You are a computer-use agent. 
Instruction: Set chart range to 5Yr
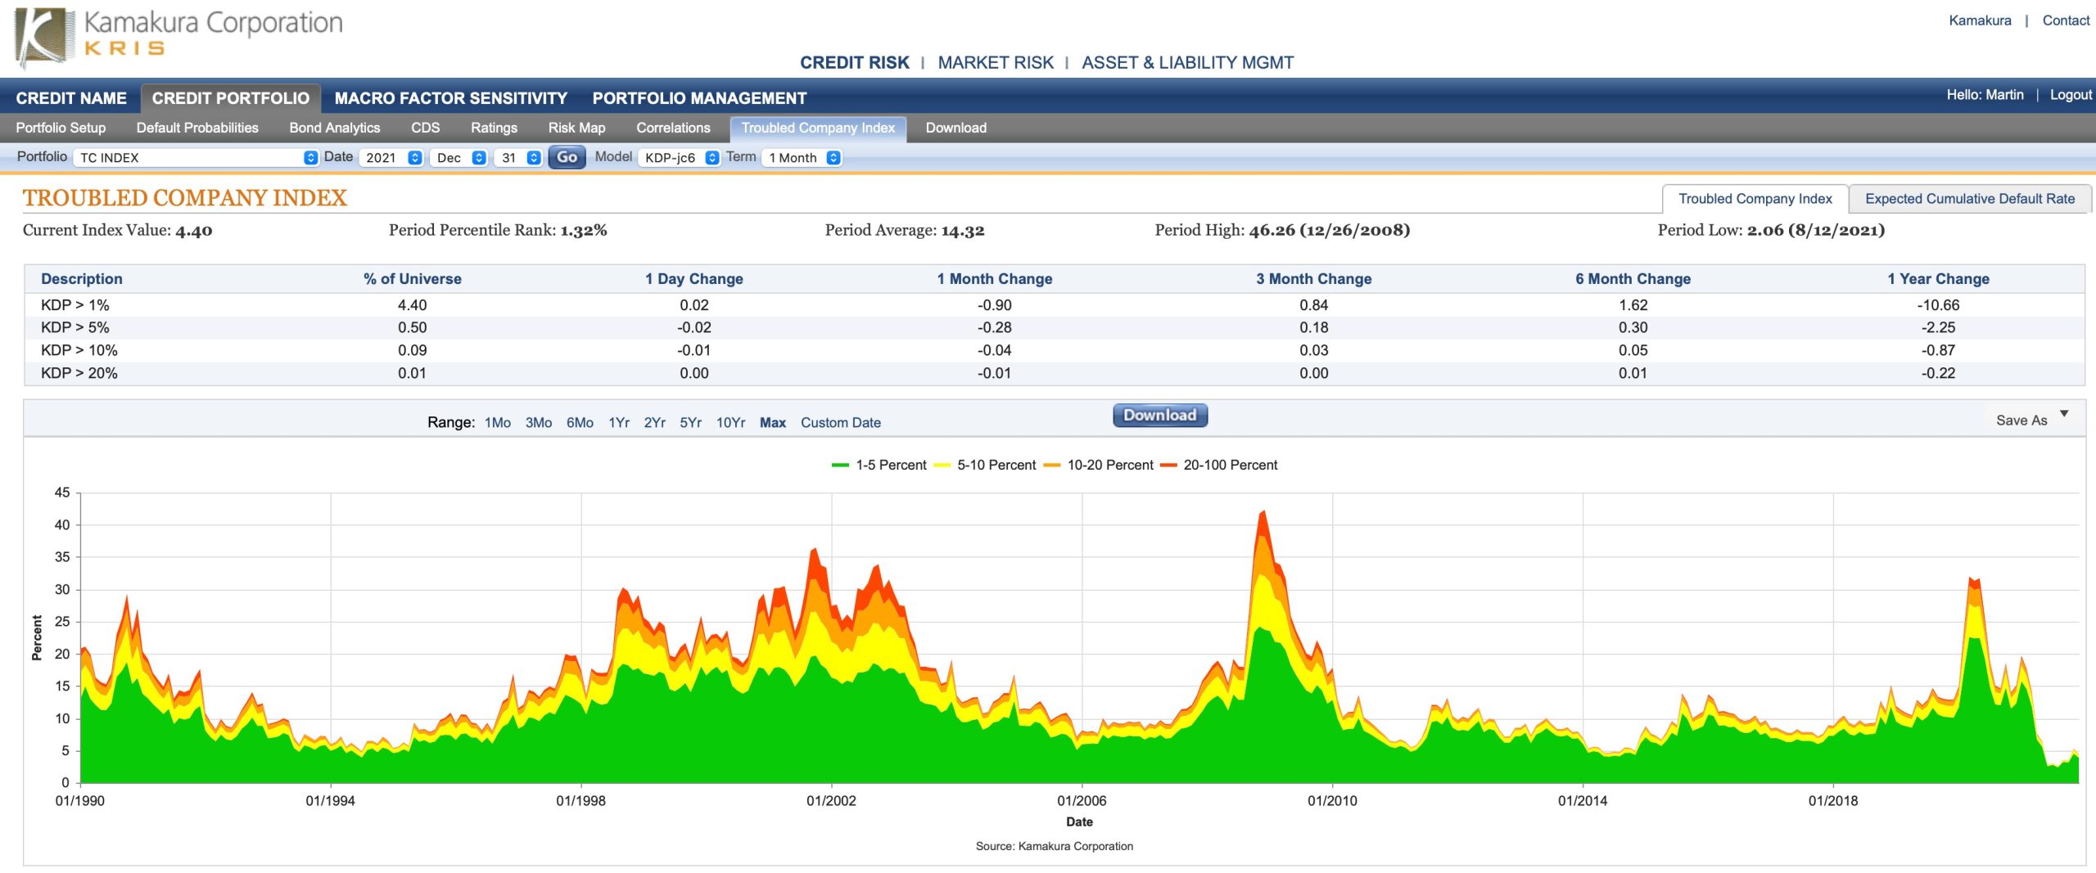690,423
